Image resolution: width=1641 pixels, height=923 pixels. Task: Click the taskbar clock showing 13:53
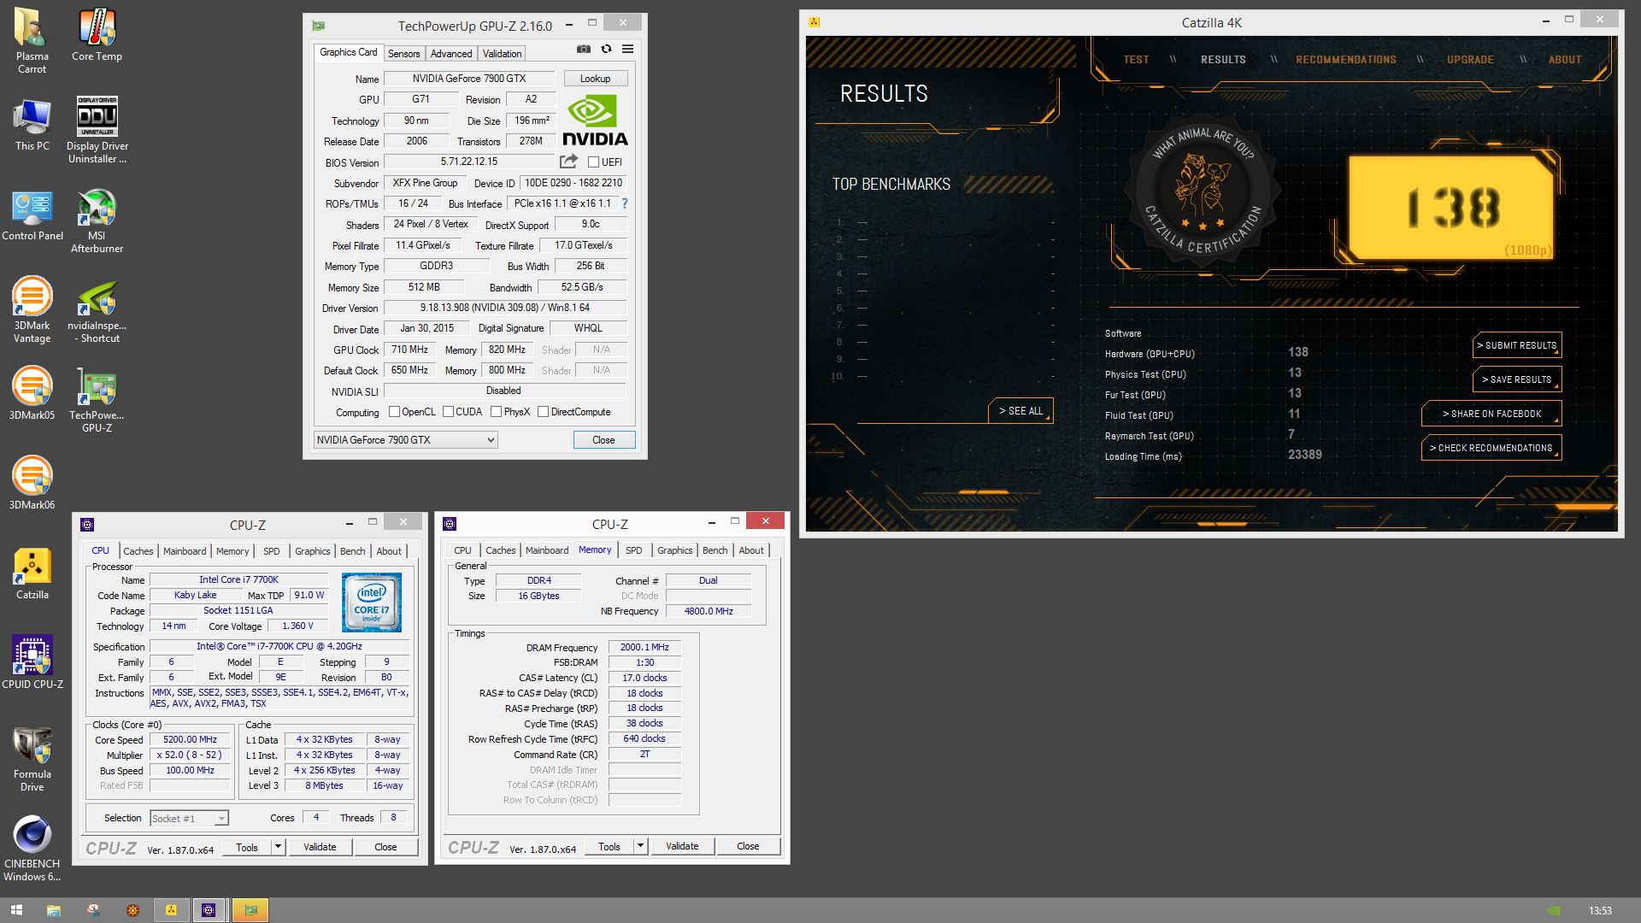[1600, 911]
